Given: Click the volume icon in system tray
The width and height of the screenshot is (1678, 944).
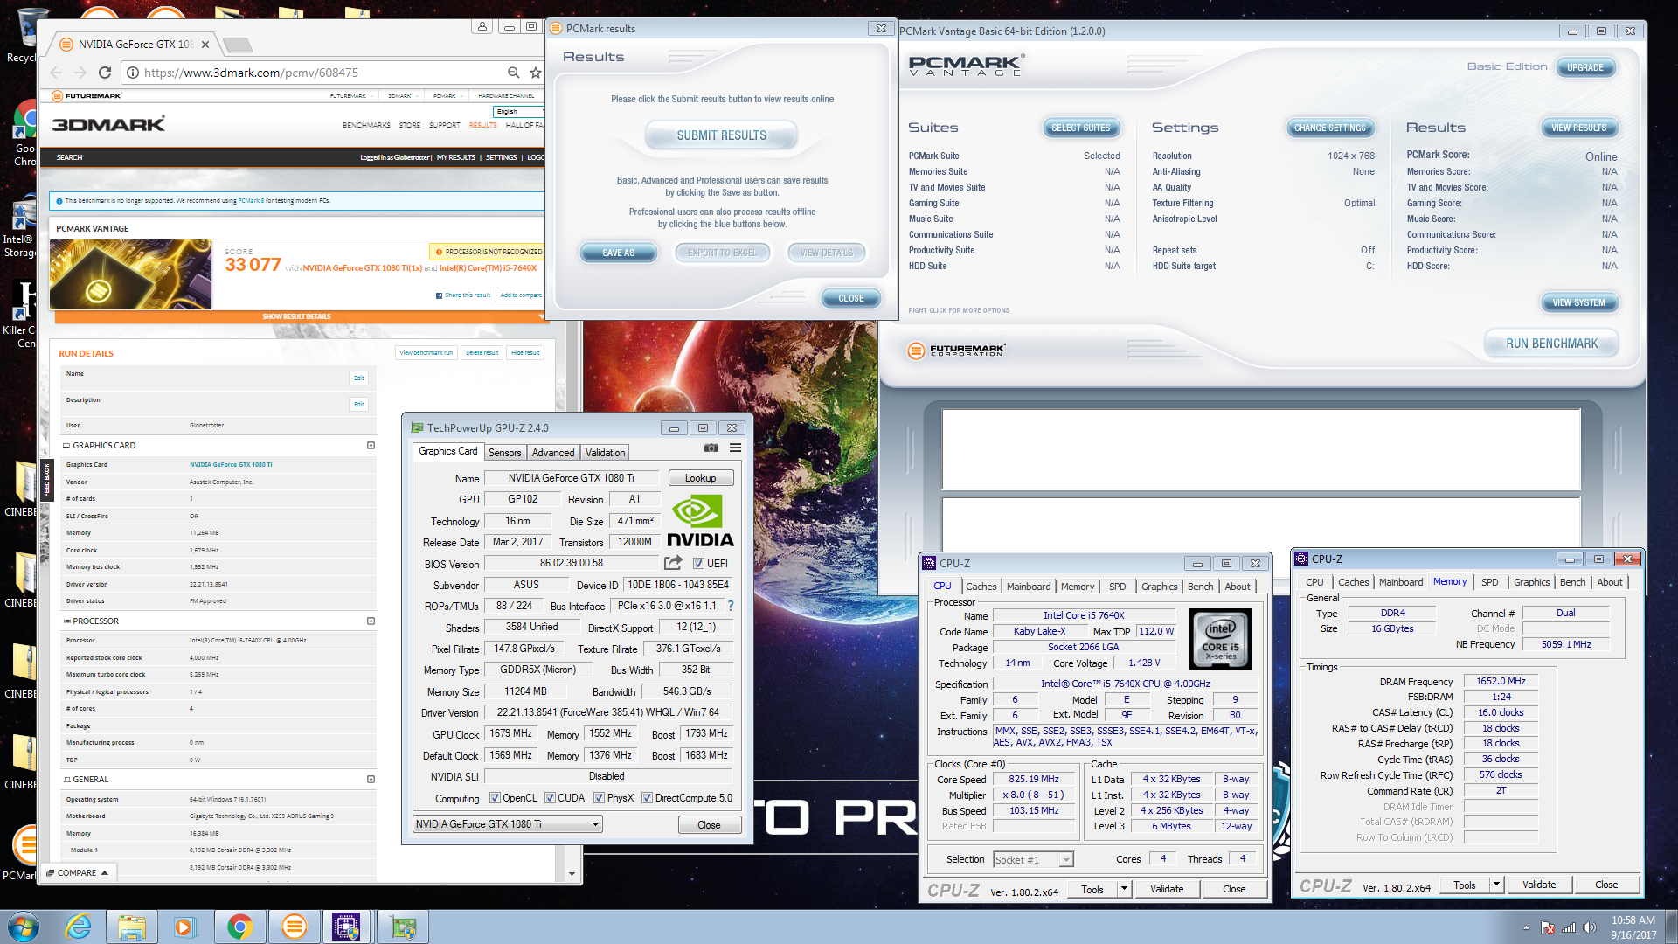Looking at the screenshot, I should (x=1590, y=927).
